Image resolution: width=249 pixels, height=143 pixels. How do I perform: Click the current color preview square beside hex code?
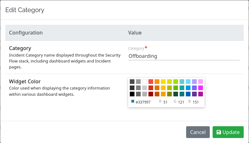(133, 101)
